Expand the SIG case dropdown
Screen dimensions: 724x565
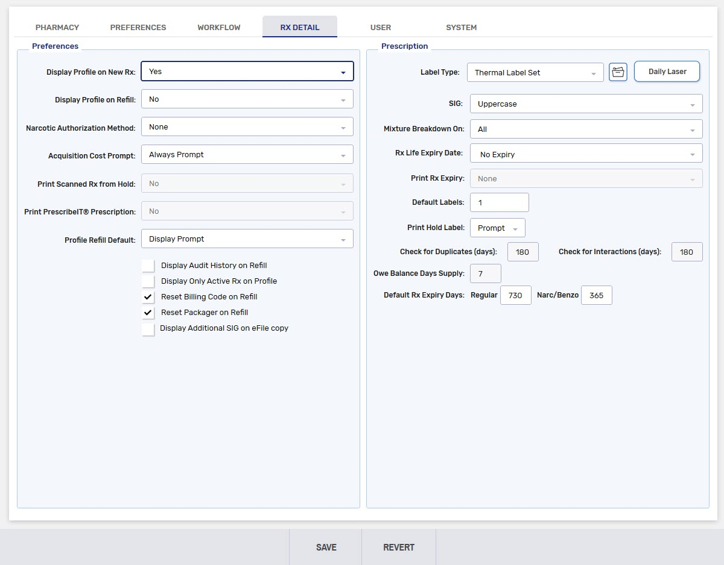(x=585, y=104)
